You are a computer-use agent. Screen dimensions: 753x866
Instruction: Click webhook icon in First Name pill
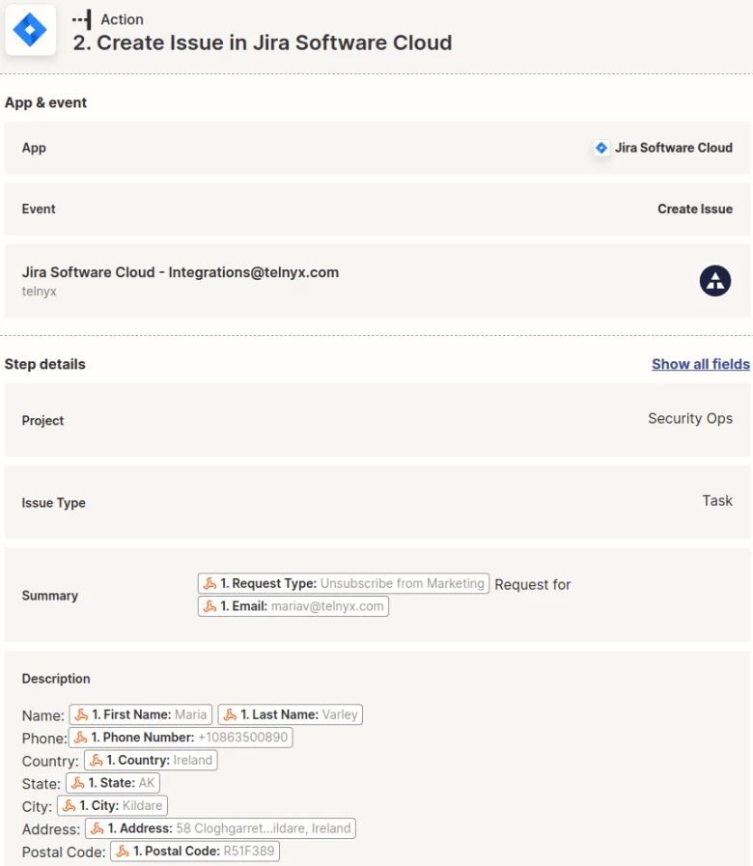tap(81, 714)
